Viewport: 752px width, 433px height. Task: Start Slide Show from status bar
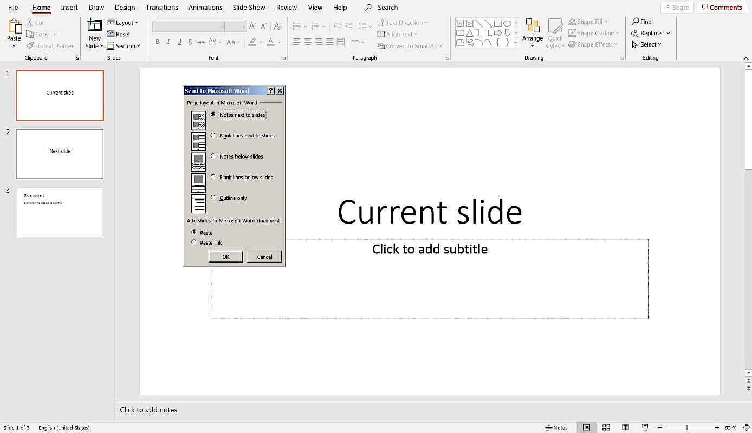click(645, 427)
